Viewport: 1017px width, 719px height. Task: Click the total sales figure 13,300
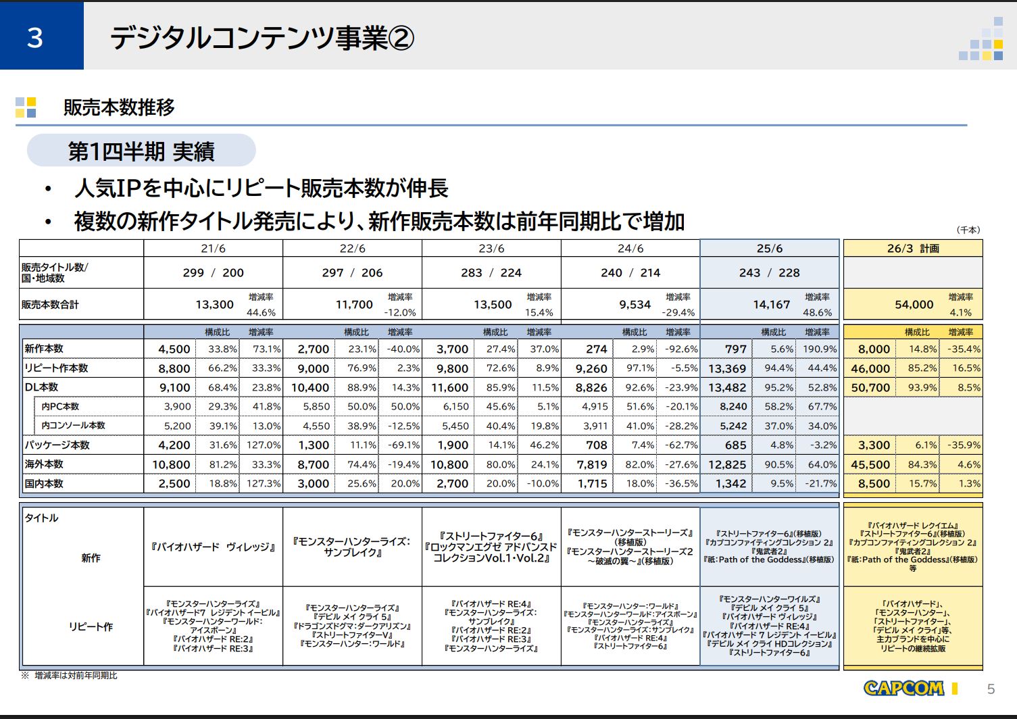click(214, 305)
